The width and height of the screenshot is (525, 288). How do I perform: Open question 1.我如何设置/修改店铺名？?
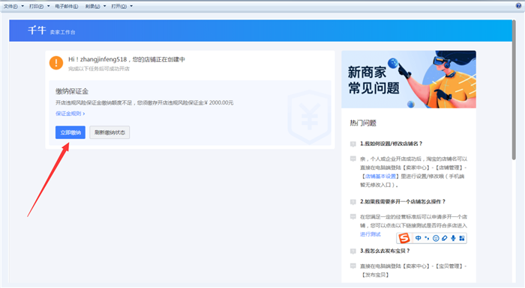(x=391, y=144)
